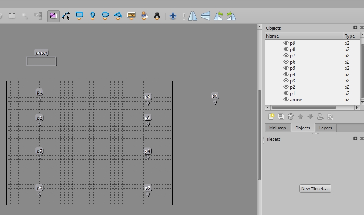
Task: Open the Layers tab
Action: point(325,128)
